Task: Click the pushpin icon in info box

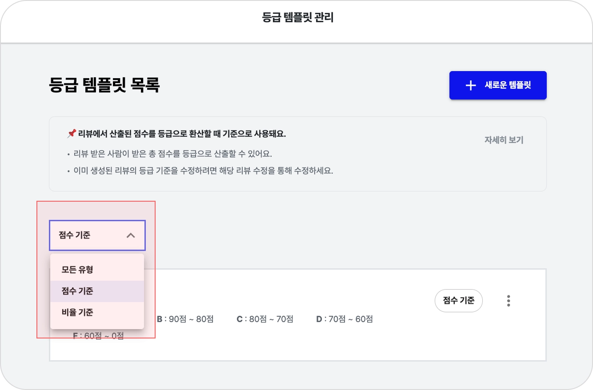Action: pyautogui.click(x=72, y=134)
